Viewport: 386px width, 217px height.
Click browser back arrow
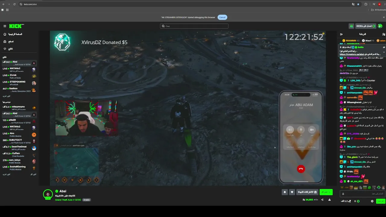4,4
